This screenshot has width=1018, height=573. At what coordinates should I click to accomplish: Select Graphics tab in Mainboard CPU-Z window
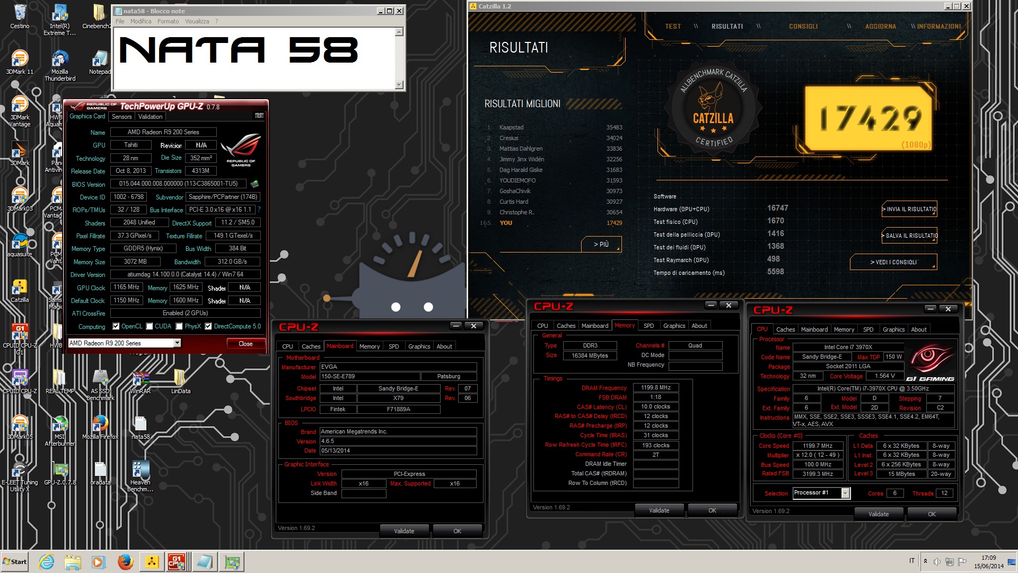(x=419, y=346)
